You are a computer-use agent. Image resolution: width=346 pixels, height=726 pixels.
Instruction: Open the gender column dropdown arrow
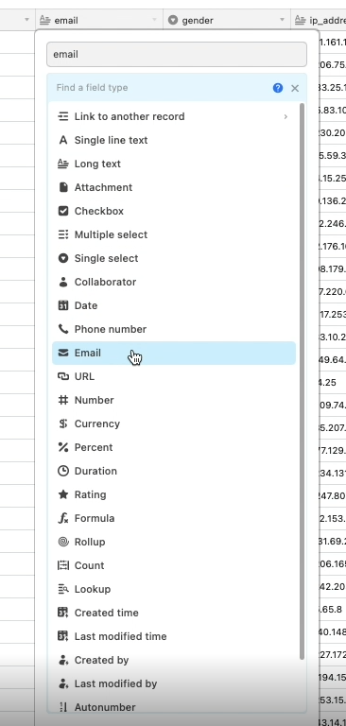tap(282, 20)
